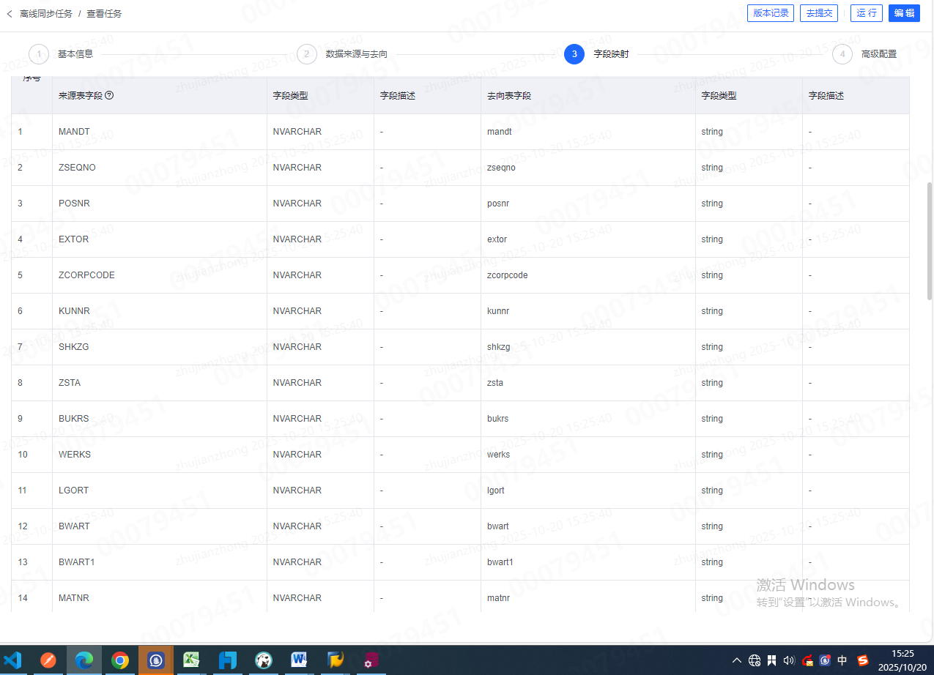Expand the hidden system tray icons chevron
The height and width of the screenshot is (675, 934).
coord(737,660)
